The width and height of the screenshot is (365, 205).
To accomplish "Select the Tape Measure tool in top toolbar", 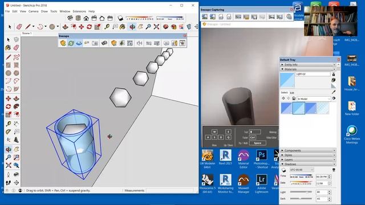I will tap(107, 27).
